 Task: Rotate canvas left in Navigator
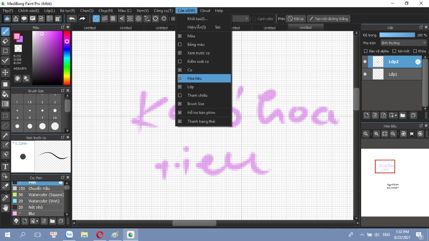pos(403,133)
